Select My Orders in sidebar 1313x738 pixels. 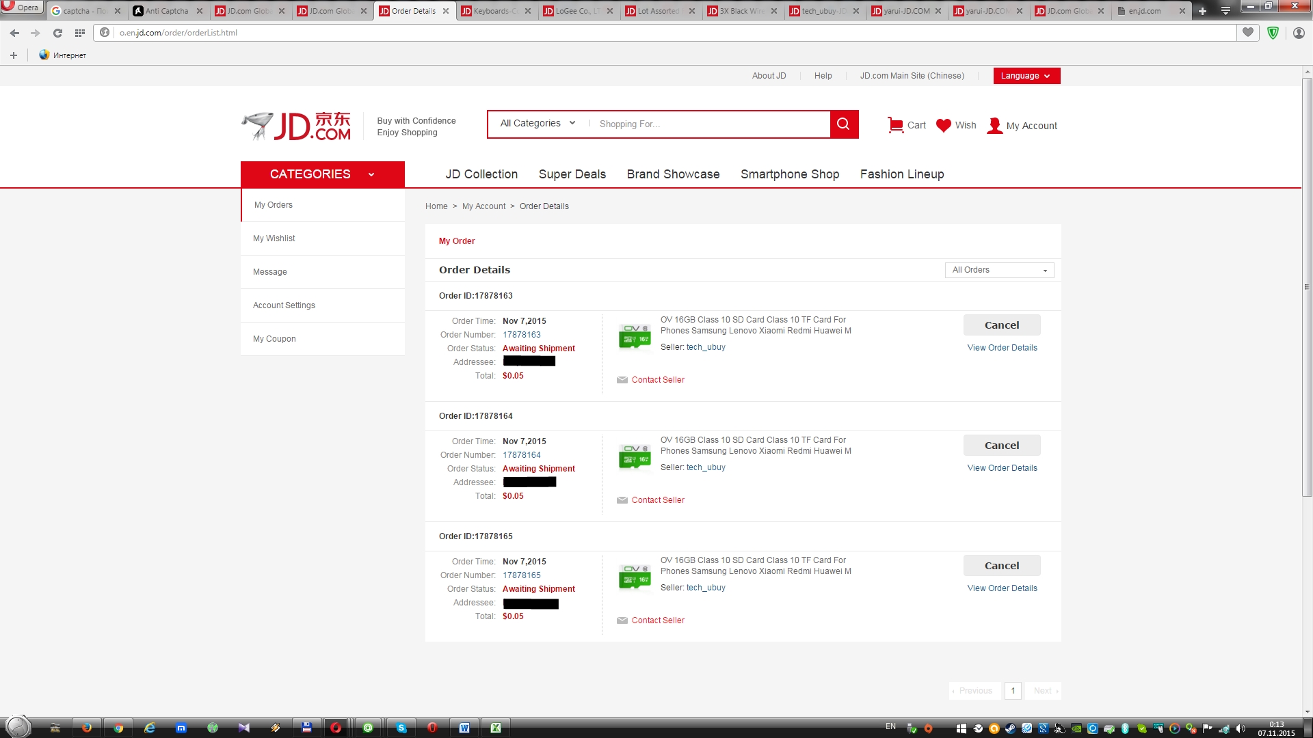323,205
